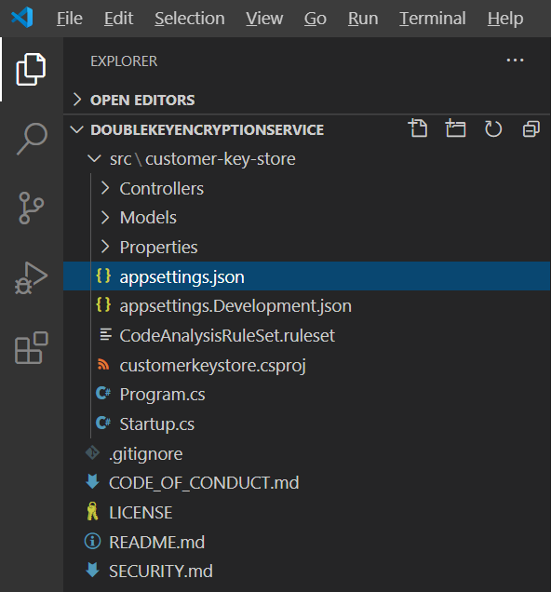Click the VS Code logo icon
The image size is (551, 592).
[x=22, y=18]
